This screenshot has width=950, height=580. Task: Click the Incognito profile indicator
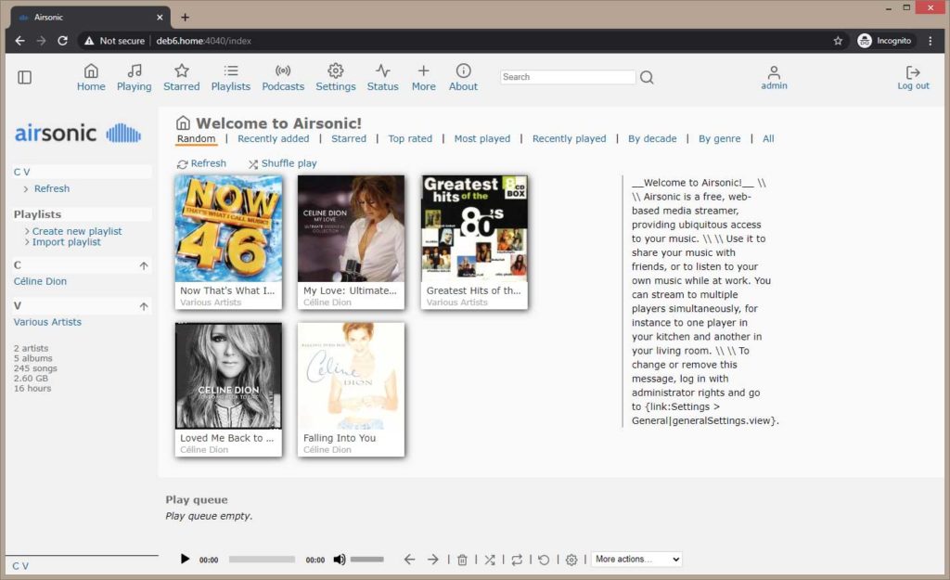(884, 41)
